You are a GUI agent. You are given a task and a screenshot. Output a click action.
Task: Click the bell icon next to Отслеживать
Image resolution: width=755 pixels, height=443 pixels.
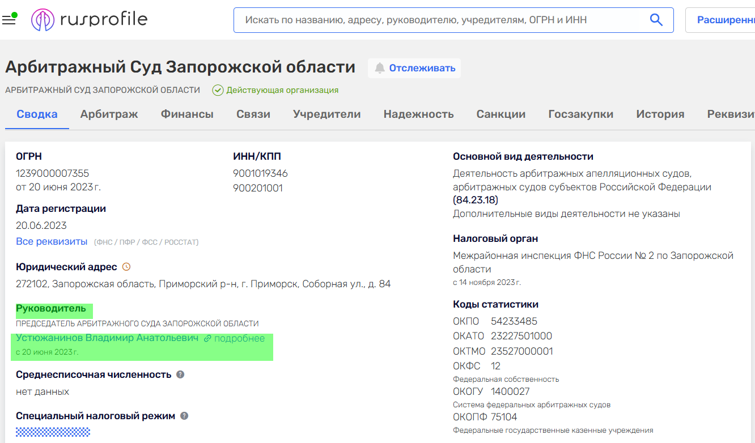pyautogui.click(x=380, y=68)
